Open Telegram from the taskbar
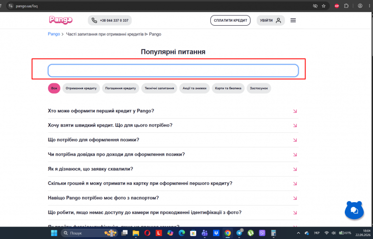This screenshot has height=239, width=373. [239, 233]
